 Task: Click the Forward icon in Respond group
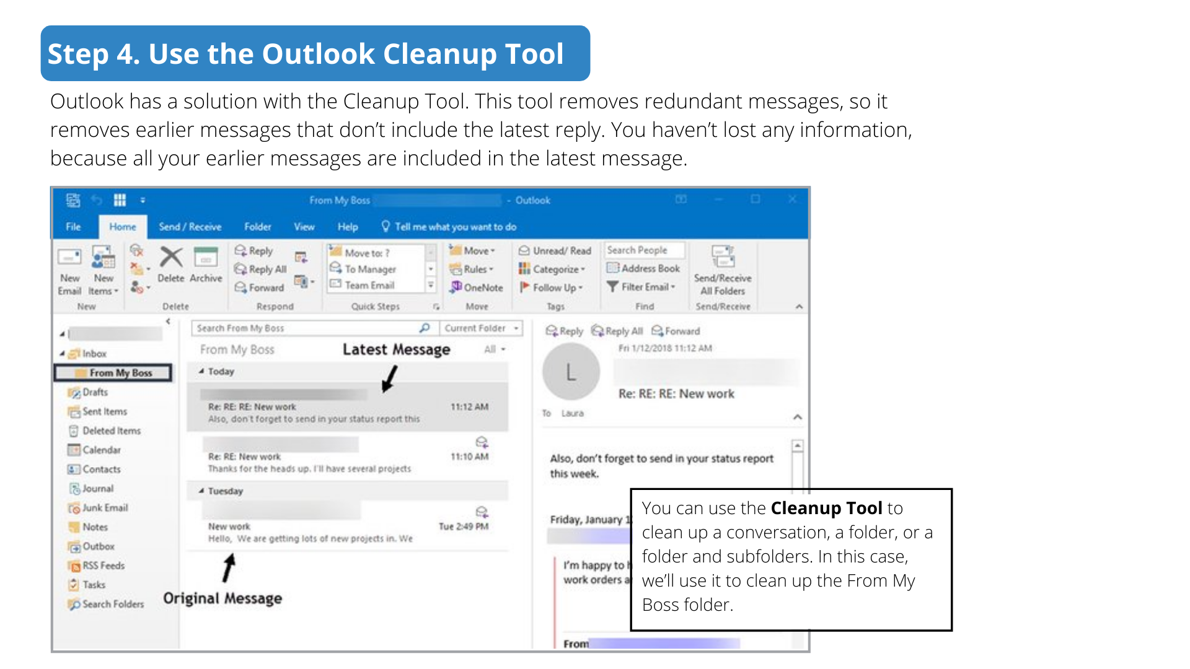pos(241,287)
